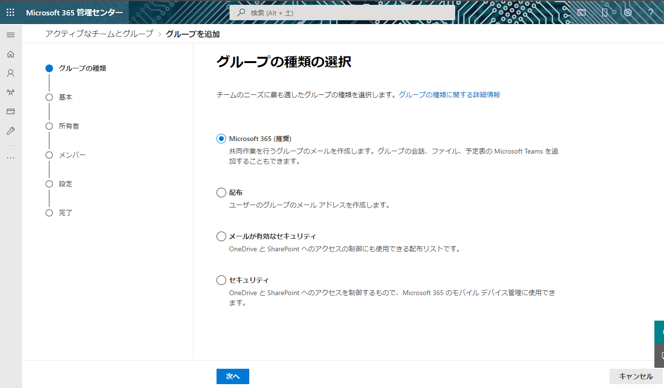
Task: Focus the 検索 search box
Action: coord(342,13)
